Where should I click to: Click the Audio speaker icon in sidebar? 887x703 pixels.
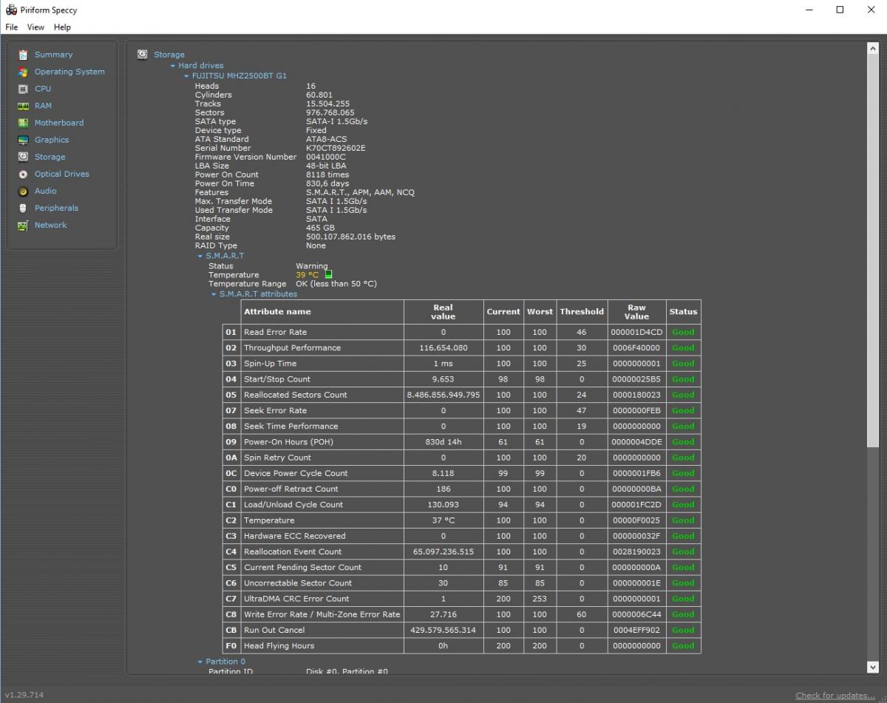pyautogui.click(x=23, y=191)
